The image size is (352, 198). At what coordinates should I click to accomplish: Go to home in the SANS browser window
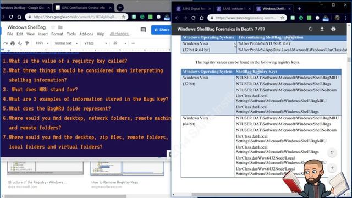click(x=202, y=18)
